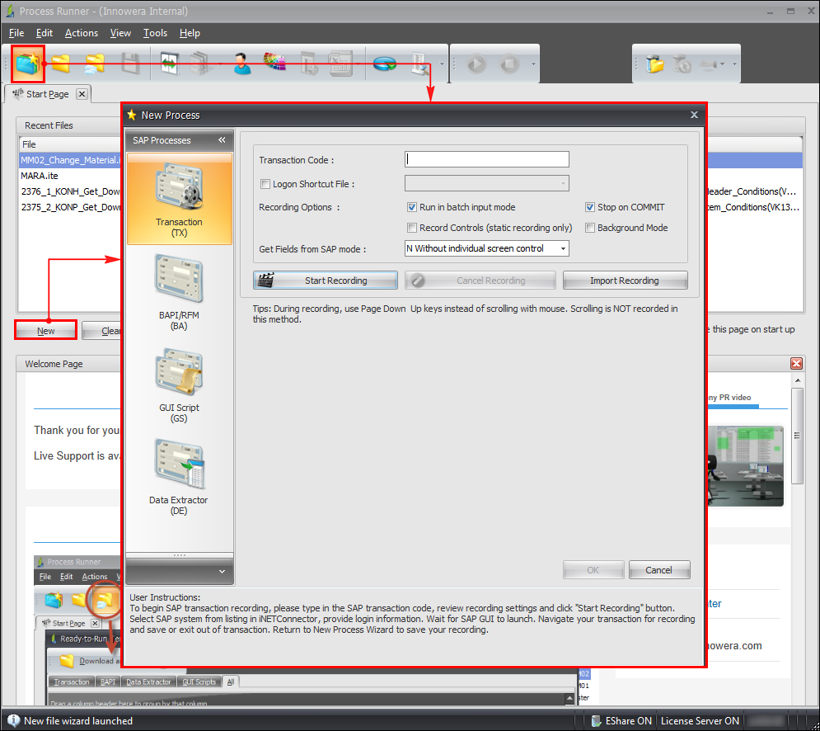The image size is (820, 731).
Task: Open the Actions menu
Action: pyautogui.click(x=82, y=33)
